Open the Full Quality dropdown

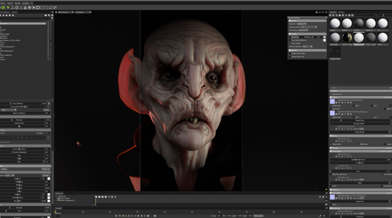point(83,12)
